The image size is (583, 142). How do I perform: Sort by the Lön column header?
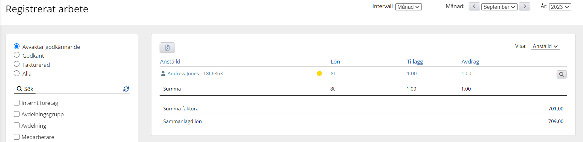click(335, 62)
